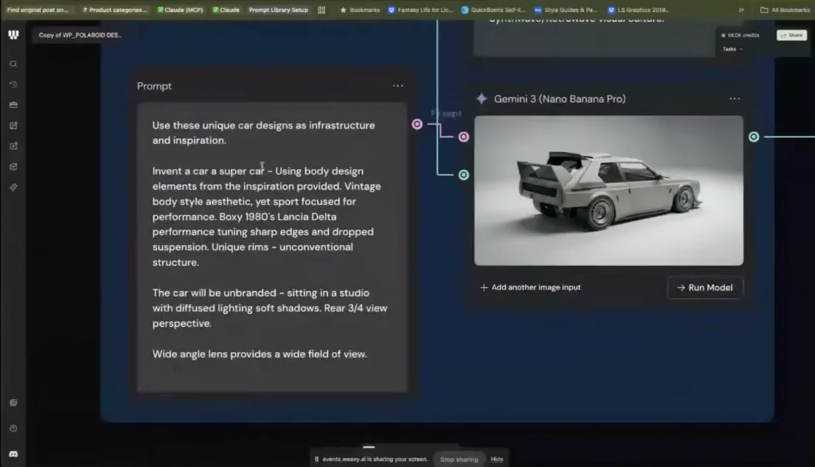
Task: Open the search tool in sidebar
Action: pyautogui.click(x=13, y=64)
